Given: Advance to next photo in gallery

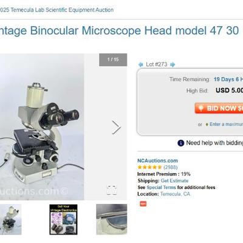Looking at the screenshot, I should click(x=116, y=128).
